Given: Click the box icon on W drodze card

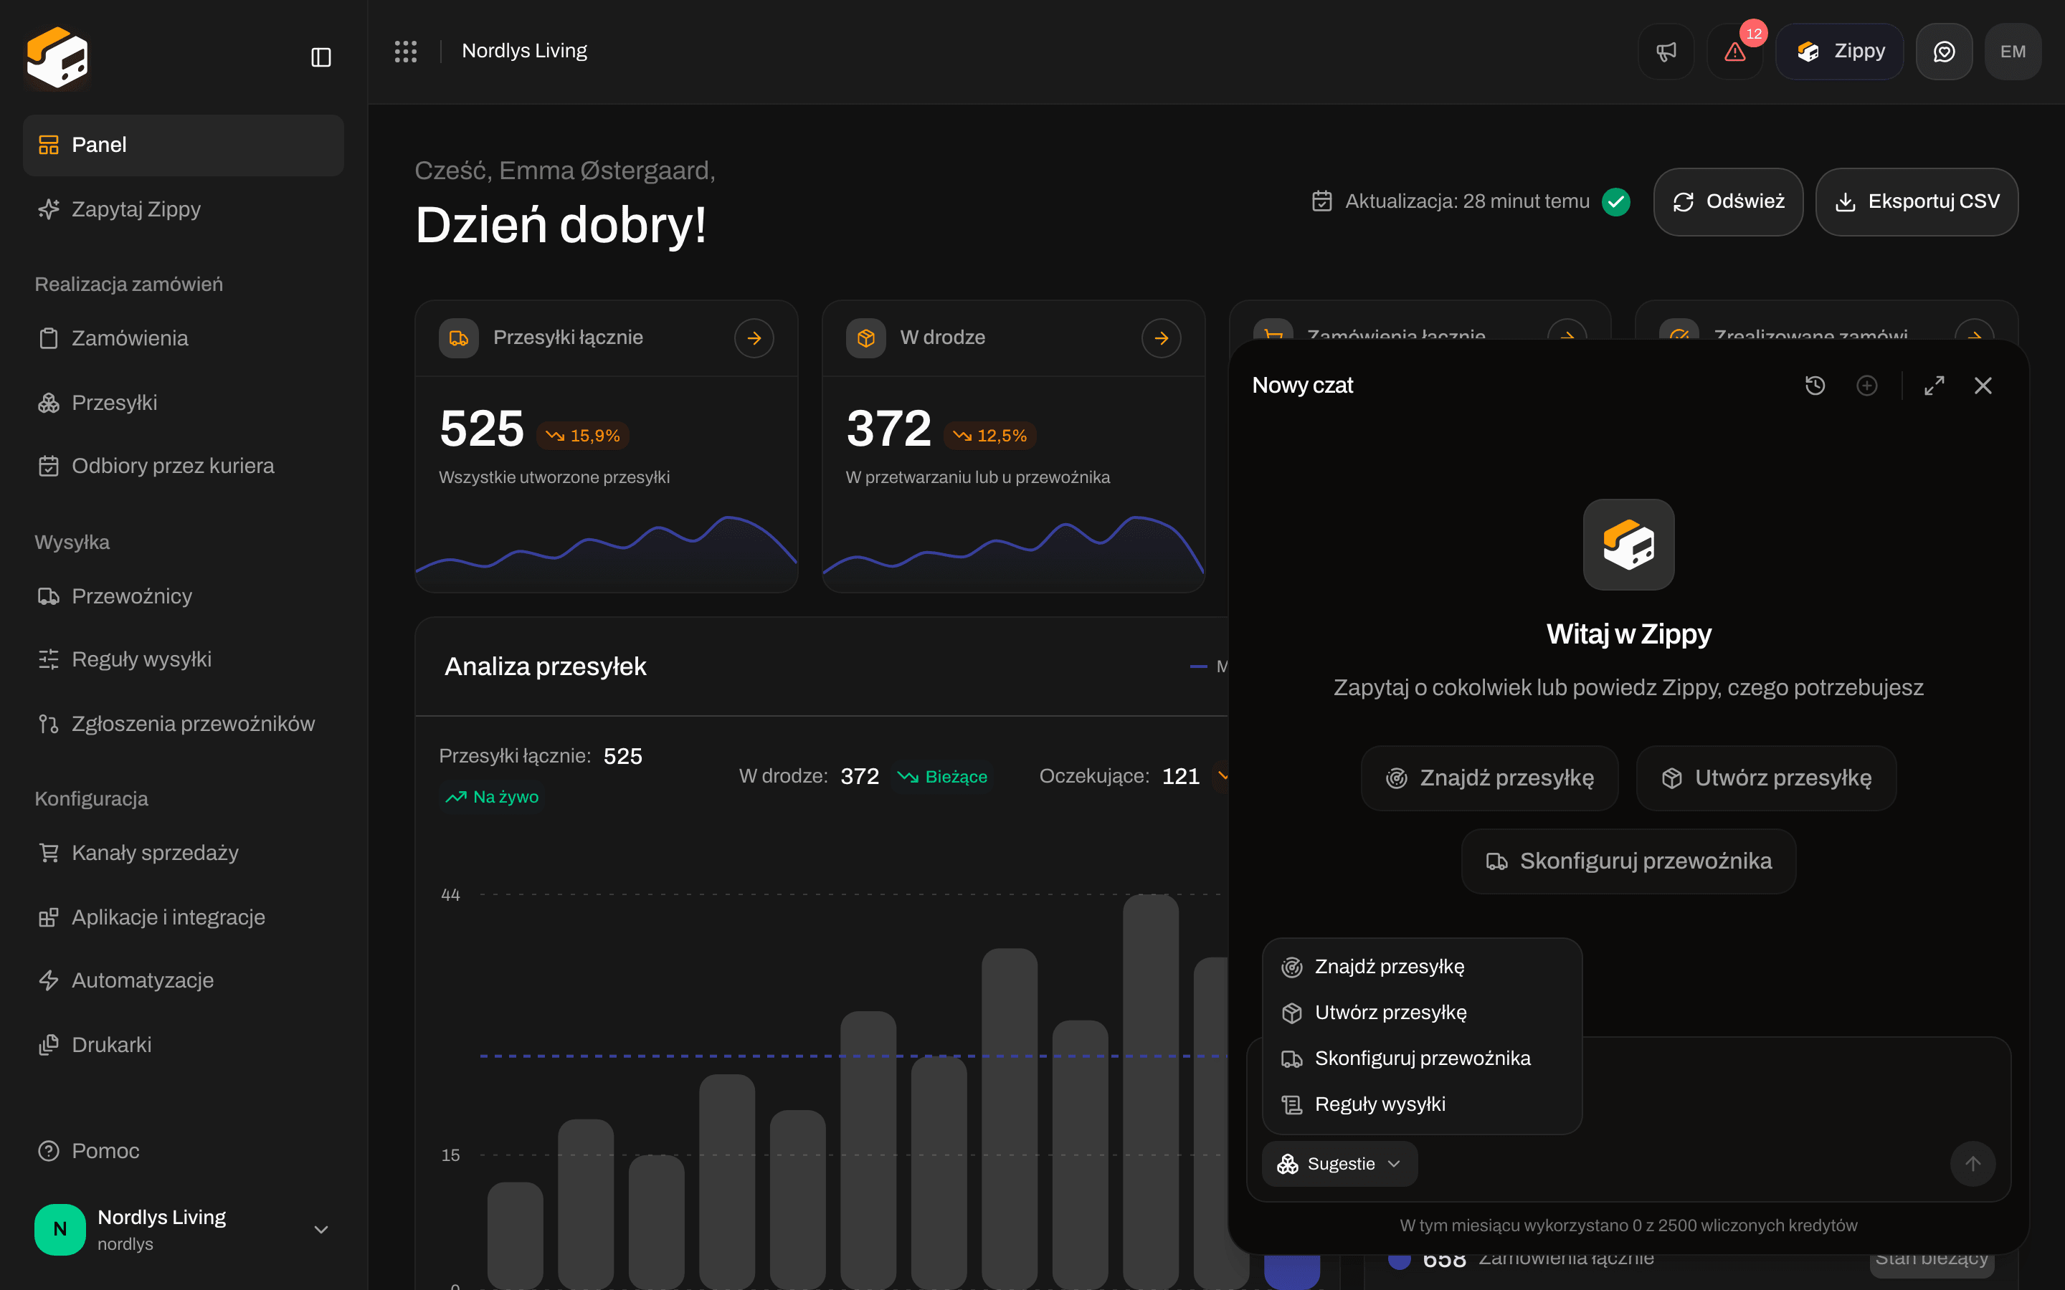Looking at the screenshot, I should [866, 338].
